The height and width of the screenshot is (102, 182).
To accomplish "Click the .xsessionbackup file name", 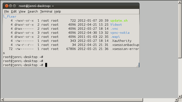I will 125,45.
